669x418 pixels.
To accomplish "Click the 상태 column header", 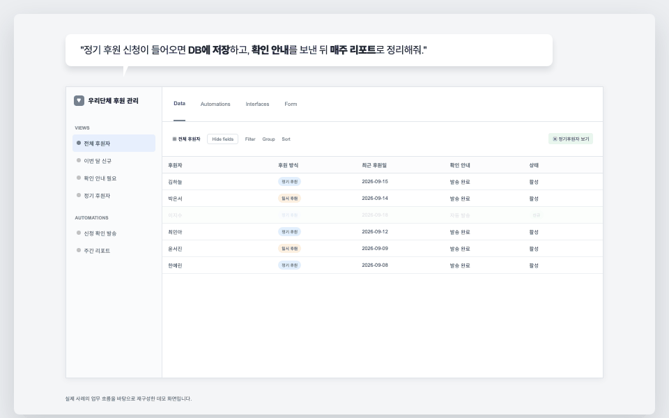I will pos(534,165).
